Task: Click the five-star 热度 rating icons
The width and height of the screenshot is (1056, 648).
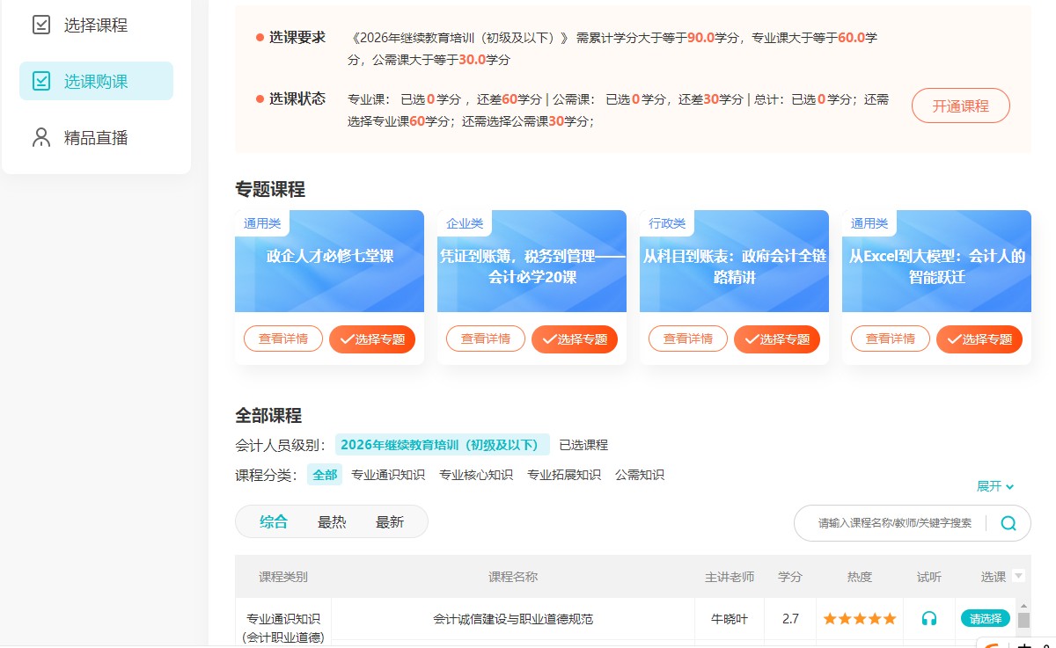Action: coord(859,618)
